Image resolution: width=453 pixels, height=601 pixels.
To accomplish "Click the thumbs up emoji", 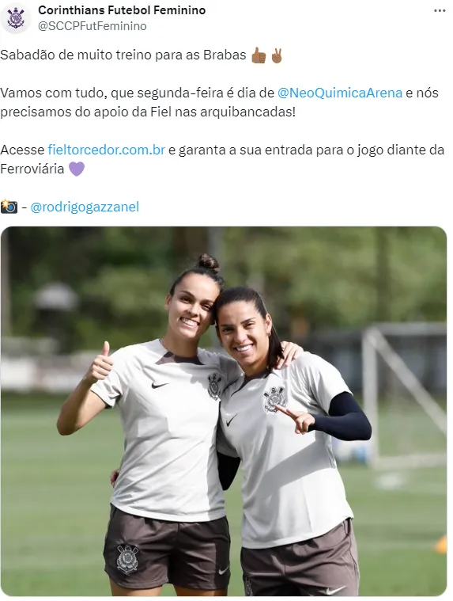I will (259, 55).
